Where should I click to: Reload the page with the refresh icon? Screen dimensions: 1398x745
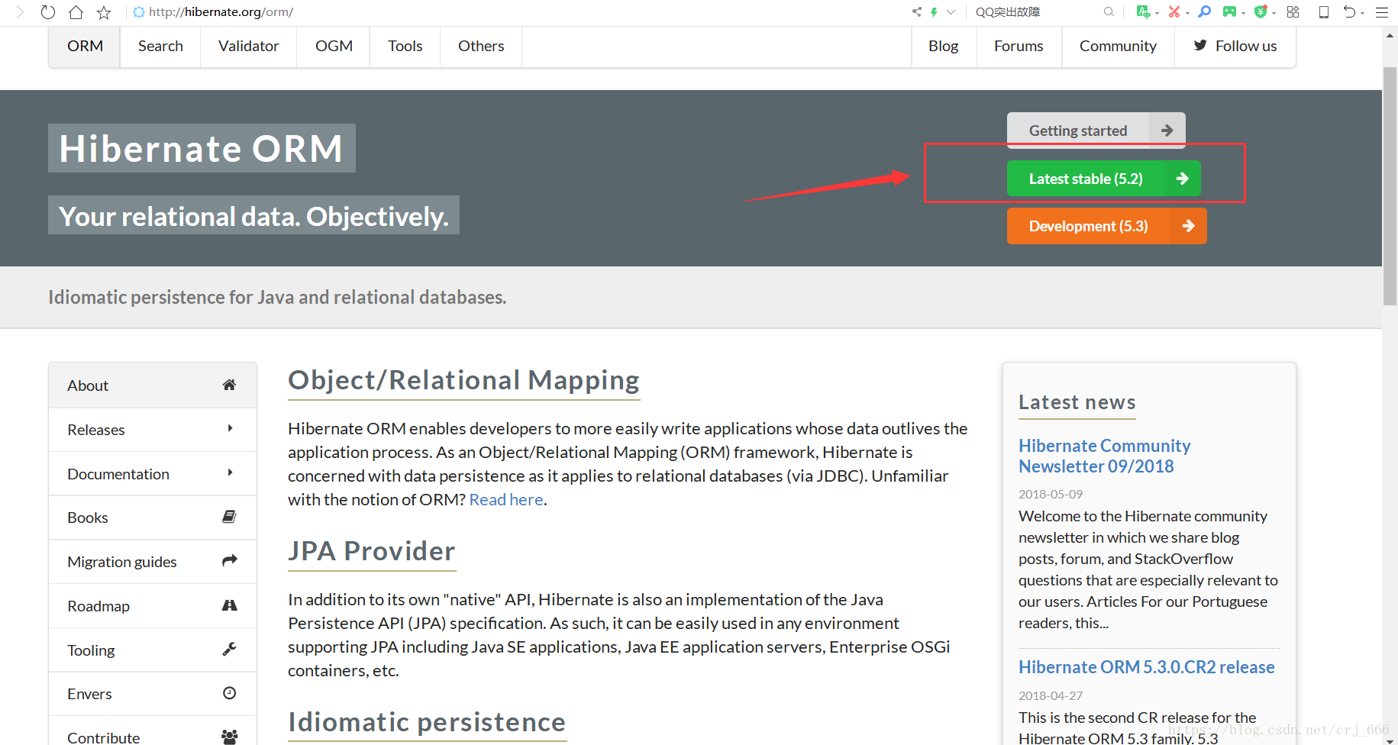48,12
